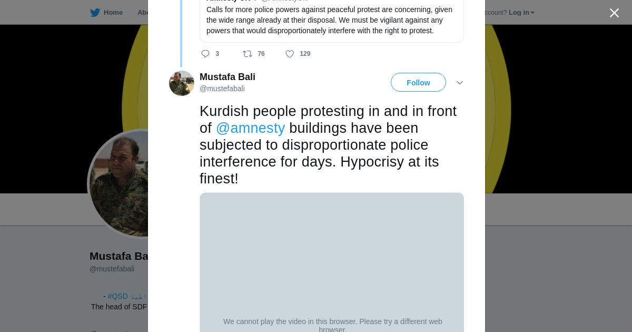Reply to the Amnesty quoted tweet
Screen dimensions: 632x332
pos(205,54)
